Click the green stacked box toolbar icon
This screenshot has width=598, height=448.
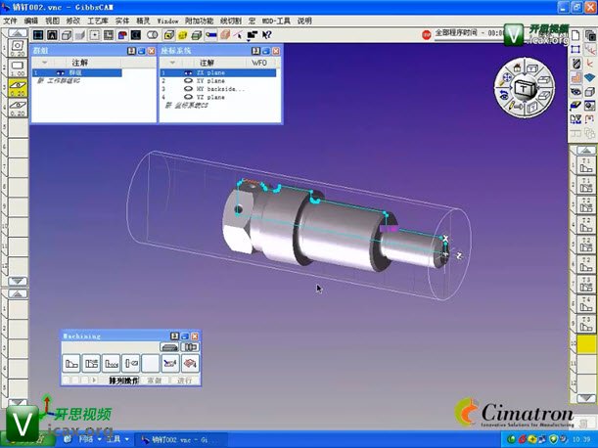click(x=197, y=35)
